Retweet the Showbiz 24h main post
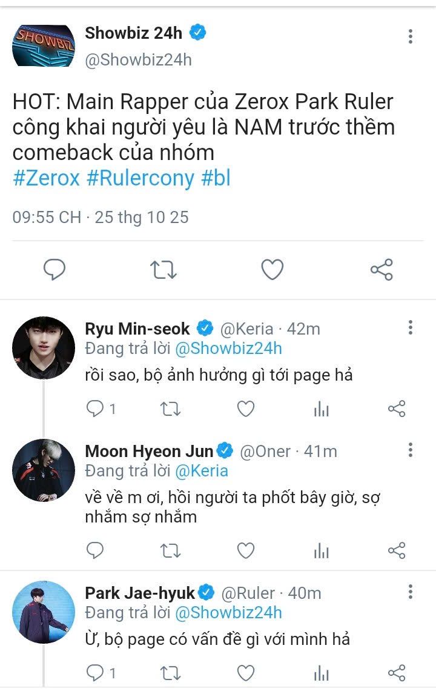This screenshot has height=691, width=436. coord(163,269)
